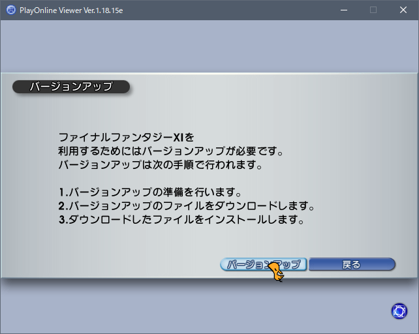Click the バージョンアップ header label
The height and width of the screenshot is (334, 419).
pyautogui.click(x=71, y=87)
